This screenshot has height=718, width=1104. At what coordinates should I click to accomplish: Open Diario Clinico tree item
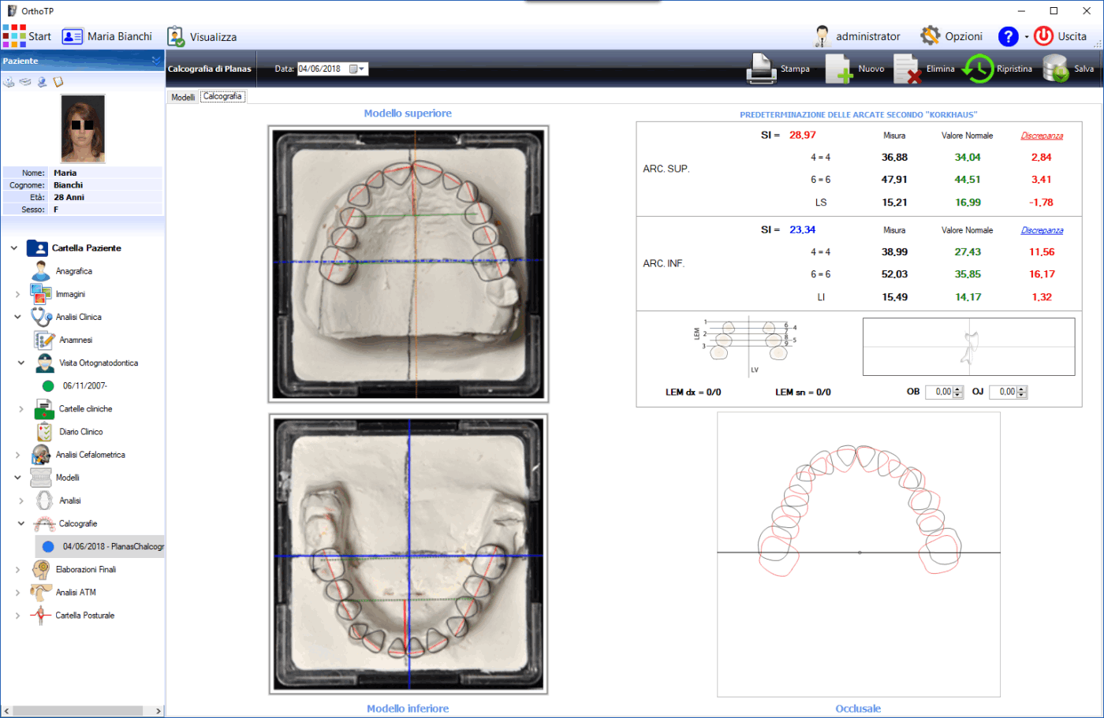[81, 432]
